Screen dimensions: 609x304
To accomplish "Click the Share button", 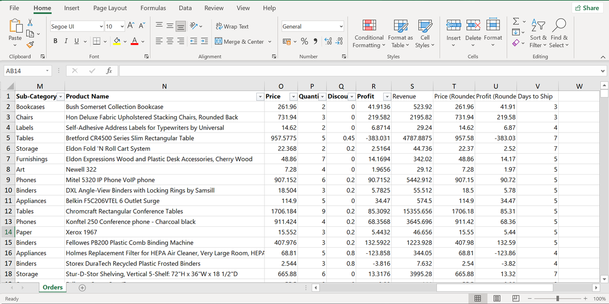I will (587, 8).
